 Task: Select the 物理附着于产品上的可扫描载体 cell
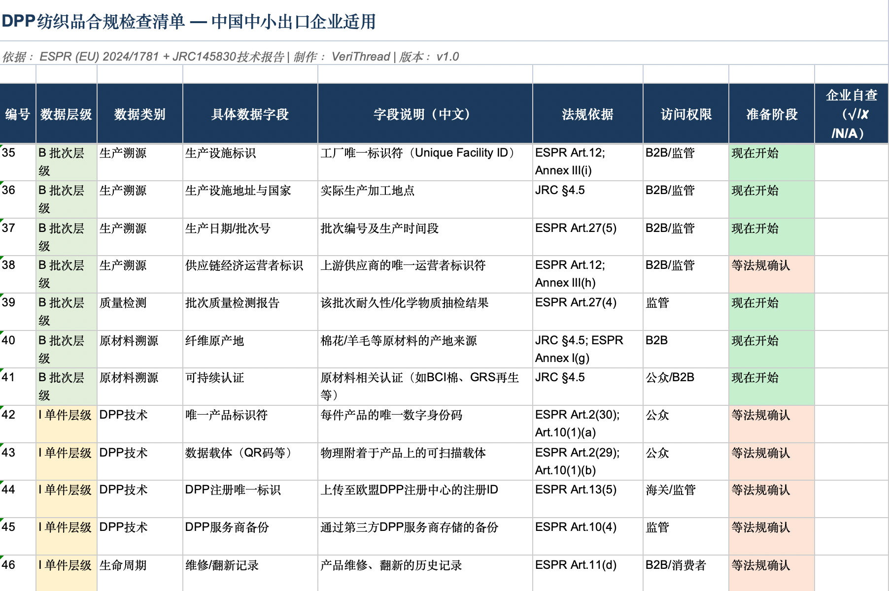[x=425, y=461]
